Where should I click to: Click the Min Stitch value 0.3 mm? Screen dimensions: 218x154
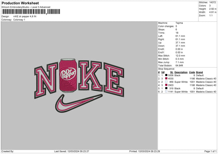179,59
